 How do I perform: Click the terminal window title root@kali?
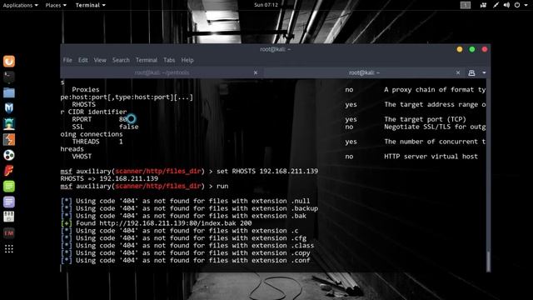coord(276,50)
